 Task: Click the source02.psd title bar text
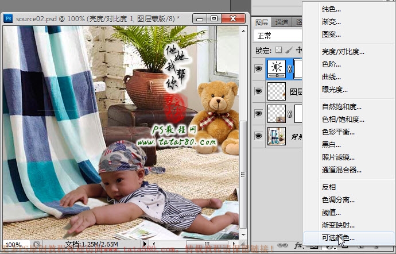[98, 19]
